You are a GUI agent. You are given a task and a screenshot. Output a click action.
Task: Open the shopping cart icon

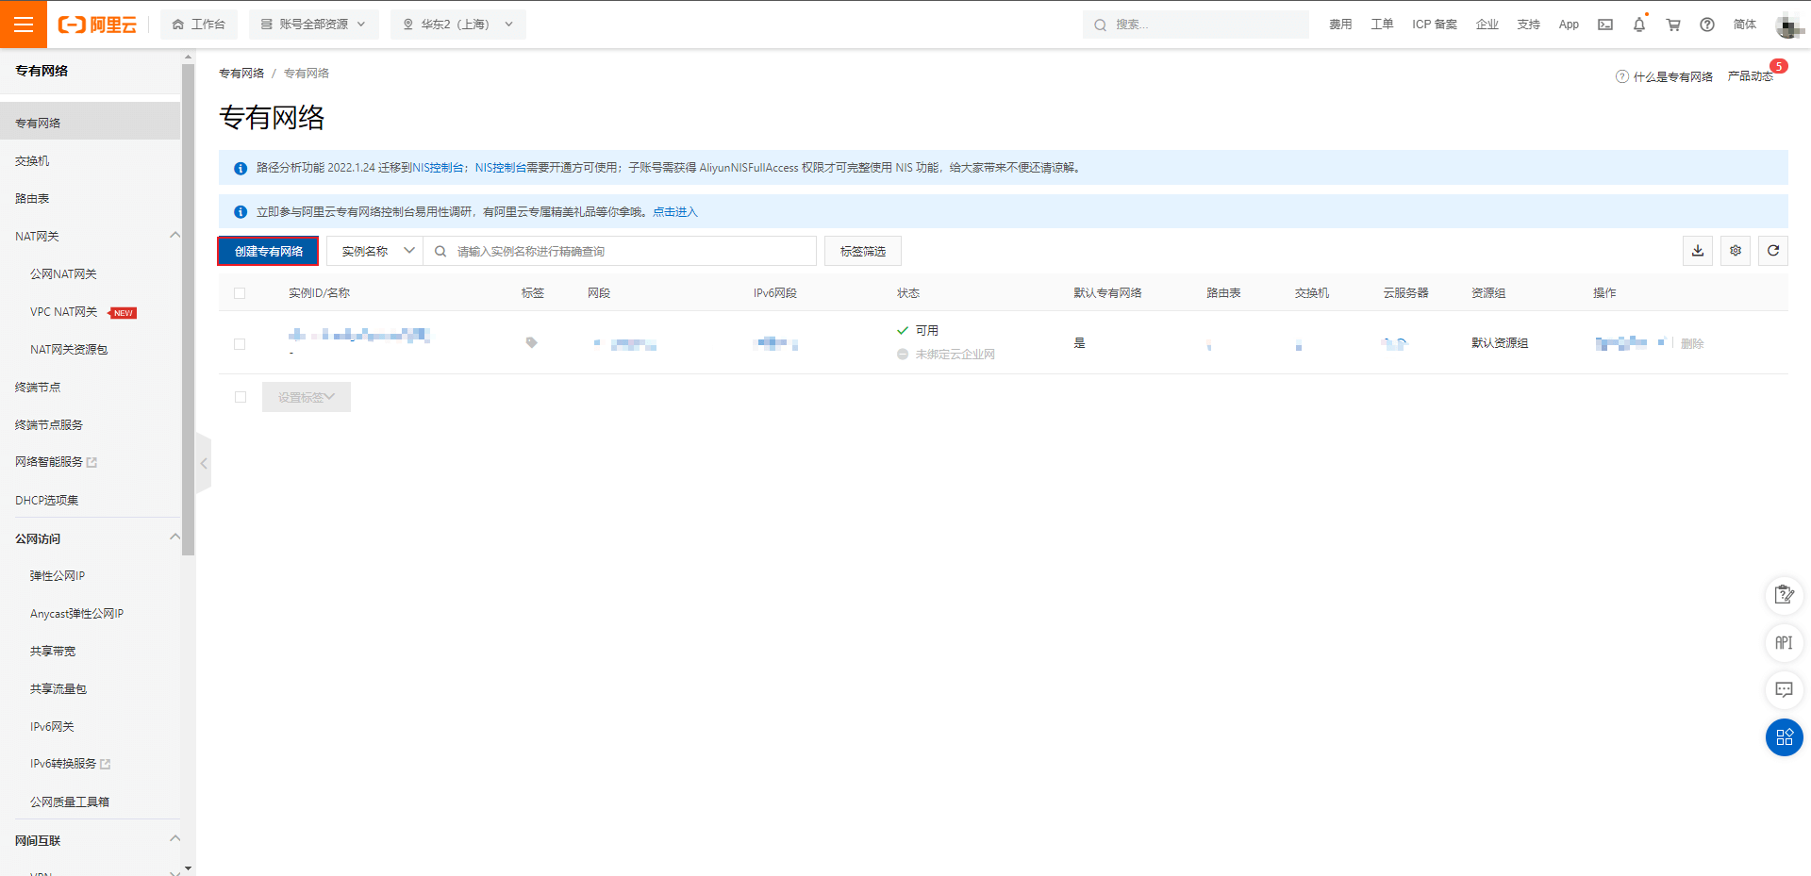[1673, 25]
